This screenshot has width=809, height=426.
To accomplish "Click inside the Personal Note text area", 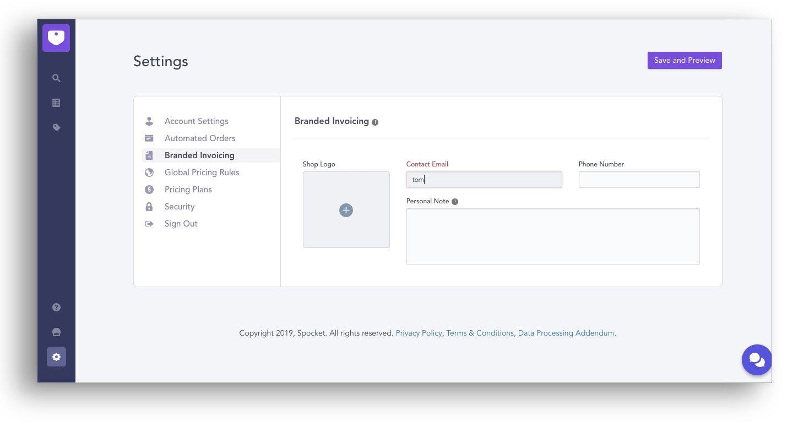I will point(552,236).
